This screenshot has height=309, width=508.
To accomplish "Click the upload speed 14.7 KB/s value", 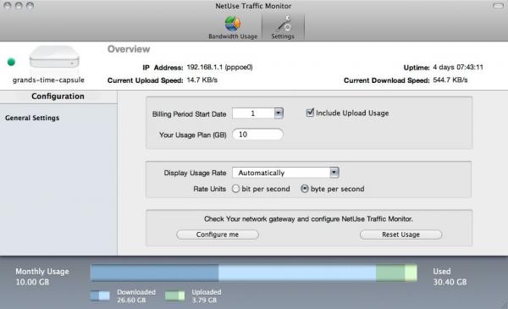I will click(202, 80).
